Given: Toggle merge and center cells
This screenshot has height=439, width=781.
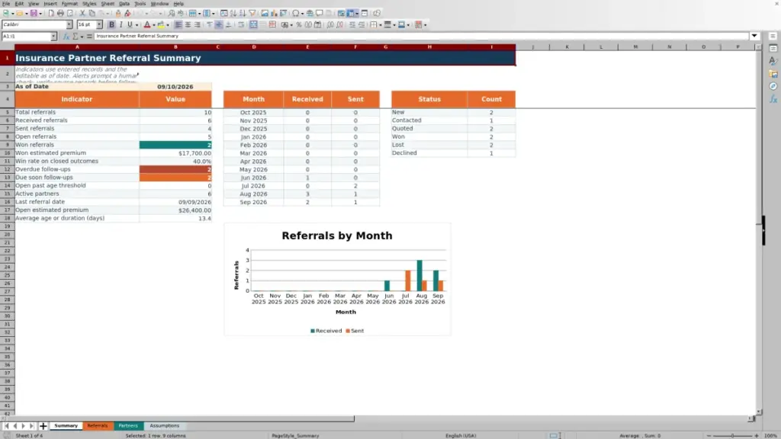Looking at the screenshot, I should click(253, 25).
